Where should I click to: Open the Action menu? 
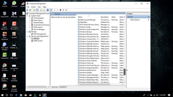click(x=33, y=7)
